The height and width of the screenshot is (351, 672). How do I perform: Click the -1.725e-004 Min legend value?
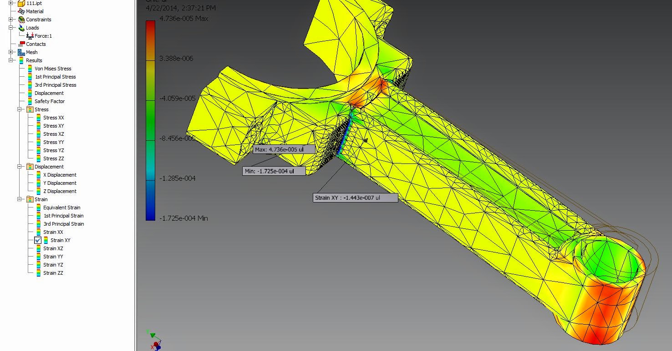pyautogui.click(x=183, y=218)
